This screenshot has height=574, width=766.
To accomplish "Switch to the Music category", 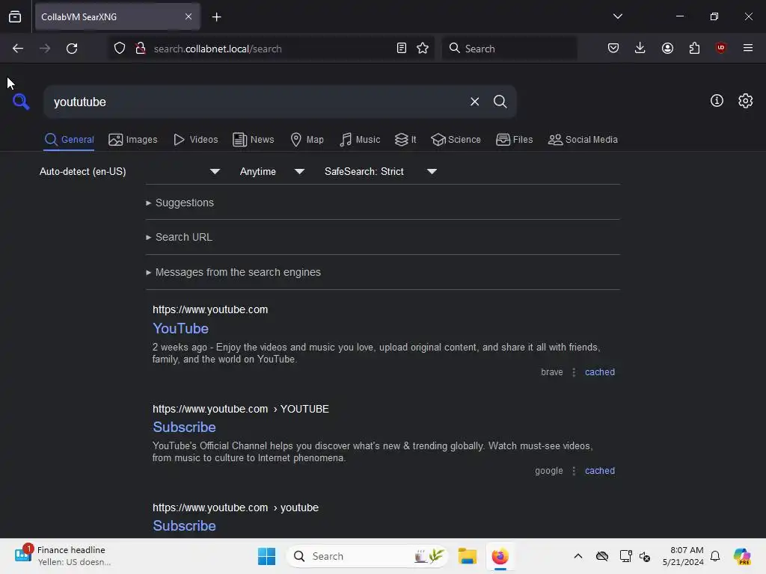I will coord(360,140).
